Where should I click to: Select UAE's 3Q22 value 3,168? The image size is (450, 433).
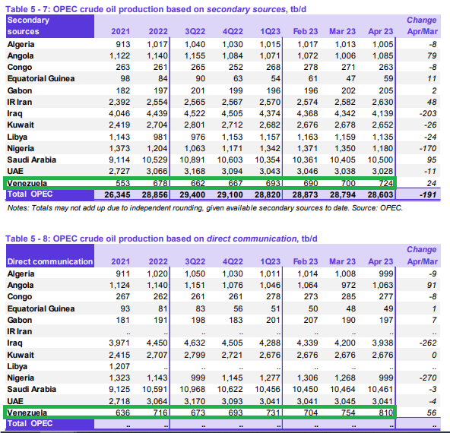tap(195, 172)
